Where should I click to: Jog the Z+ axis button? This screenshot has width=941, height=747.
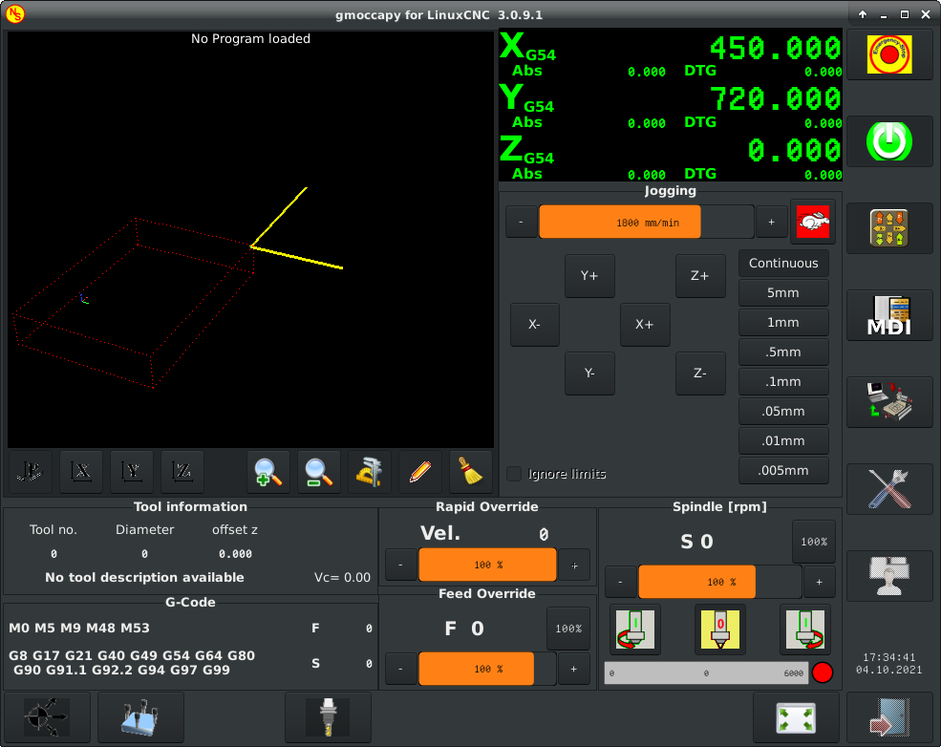[700, 276]
